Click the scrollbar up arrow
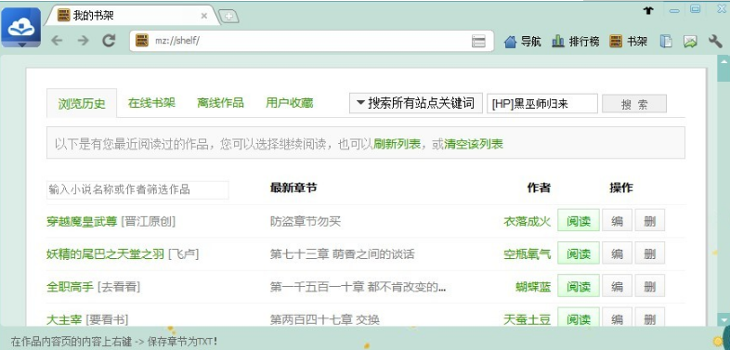Screen dimensions: 730x350 point(723,61)
